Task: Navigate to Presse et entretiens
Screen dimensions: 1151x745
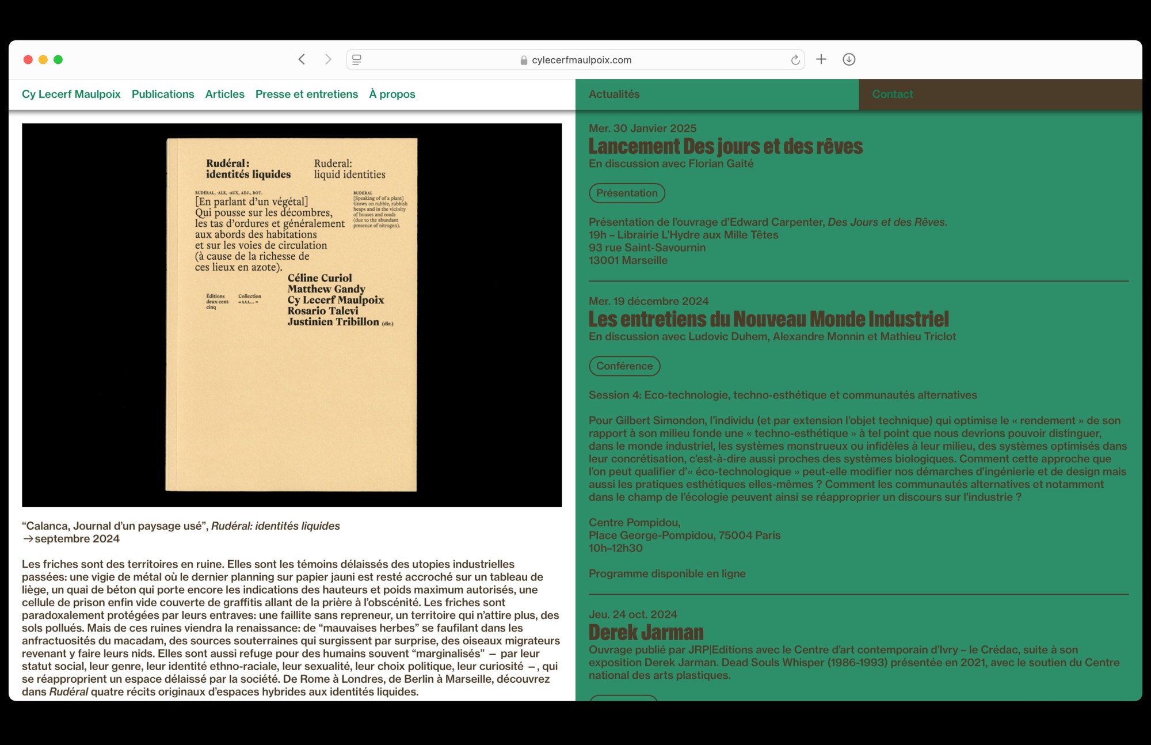Action: 307,94
